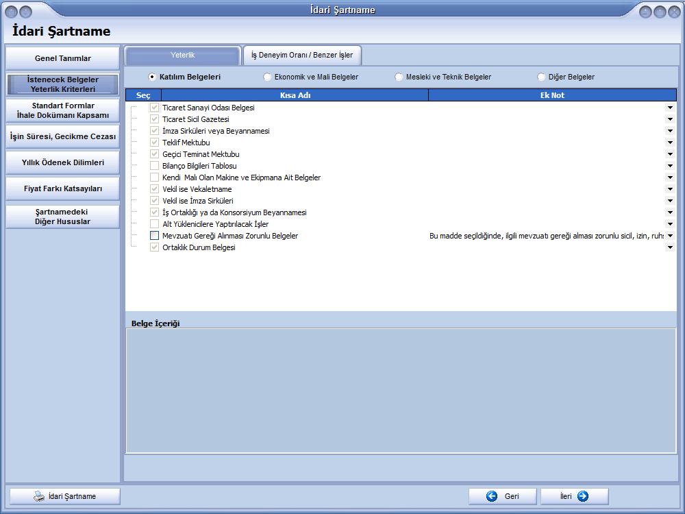The width and height of the screenshot is (685, 514).
Task: Choose Mesleki ve Teknik Belgeler radio option
Action: [399, 77]
